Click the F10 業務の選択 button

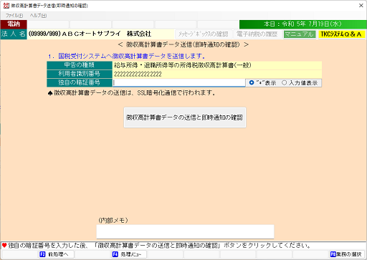346,254
